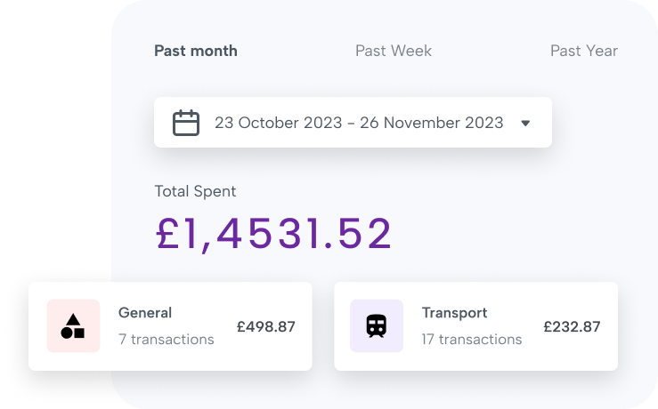
Task: Expand the date range dropdown arrow
Action: [x=525, y=124]
